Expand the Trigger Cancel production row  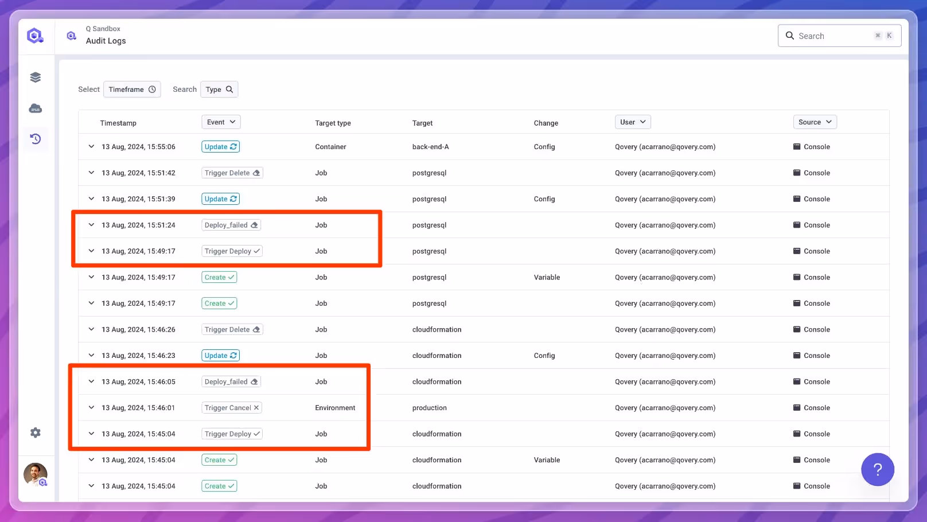[91, 407]
